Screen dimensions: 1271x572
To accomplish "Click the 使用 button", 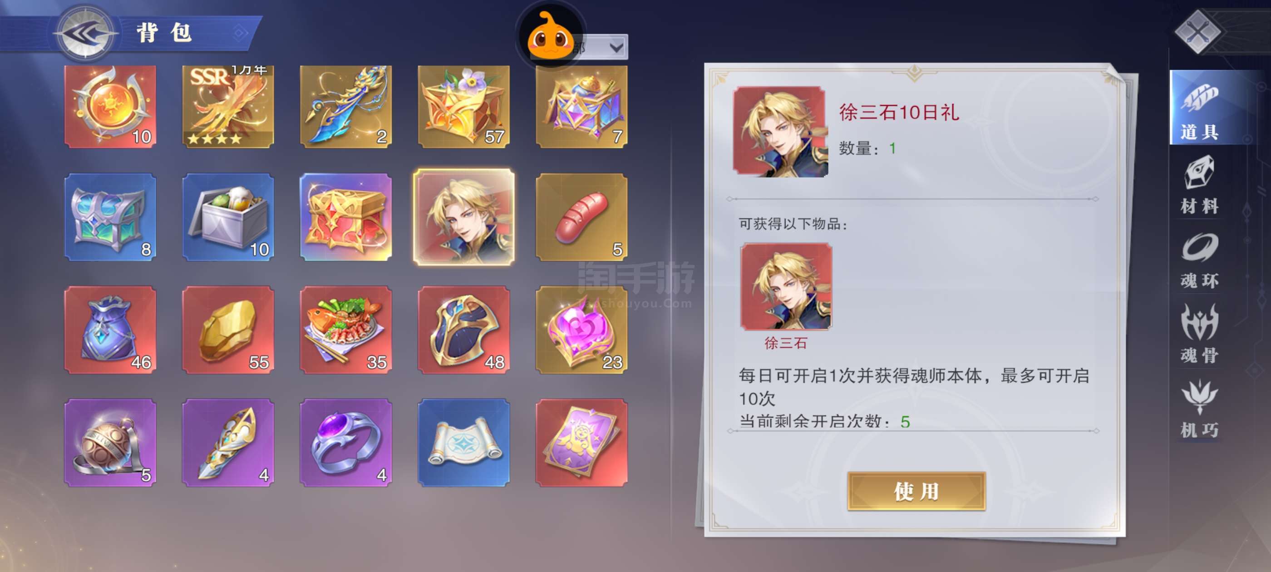I will coord(916,491).
